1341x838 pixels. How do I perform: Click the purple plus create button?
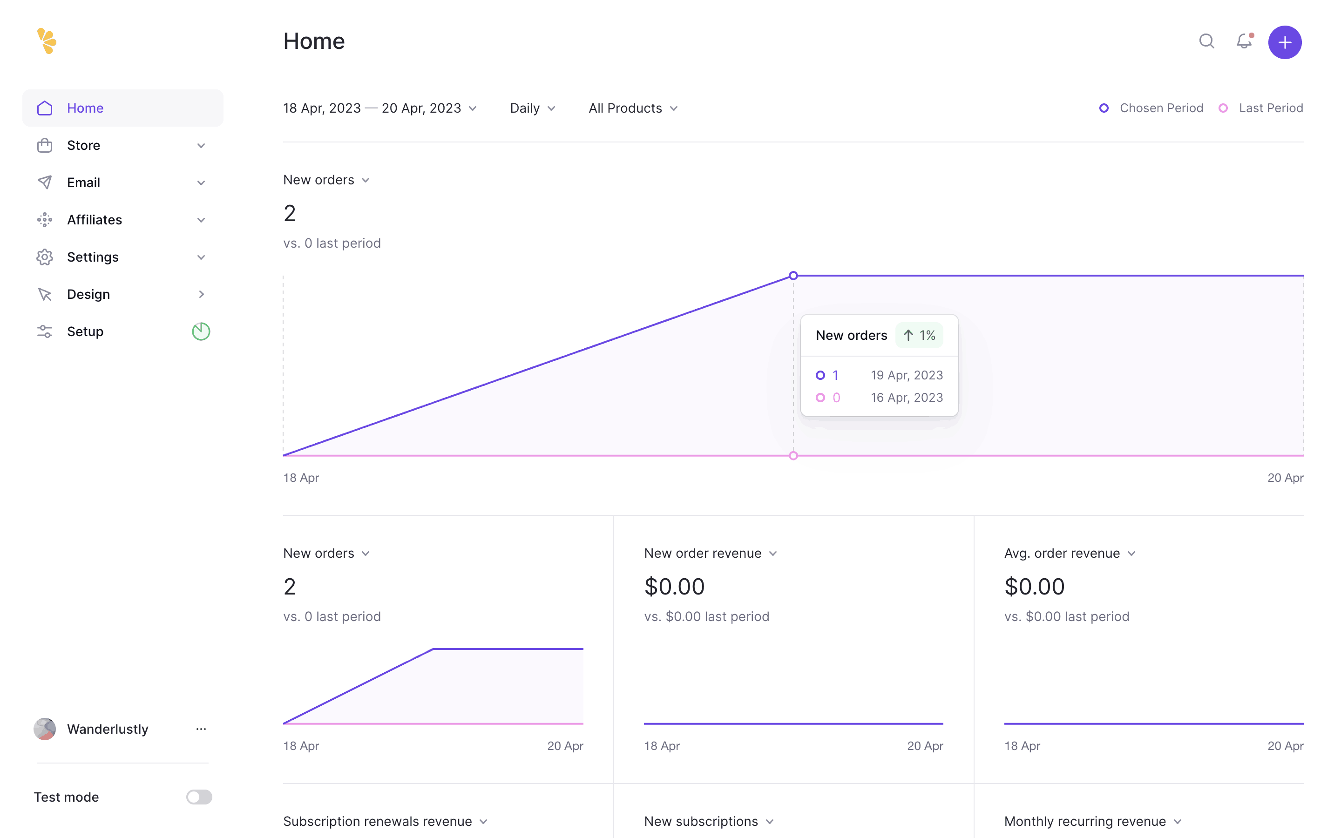[x=1285, y=42]
